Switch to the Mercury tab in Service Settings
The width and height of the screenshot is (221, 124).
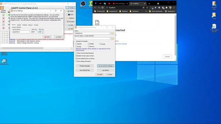pos(30,25)
